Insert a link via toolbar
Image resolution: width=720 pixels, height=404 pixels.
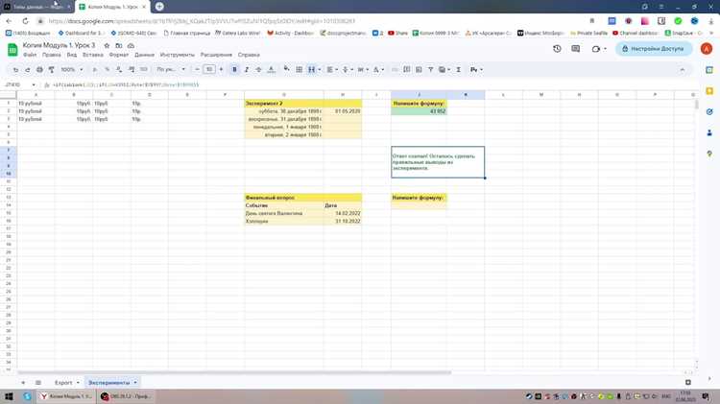(x=395, y=70)
